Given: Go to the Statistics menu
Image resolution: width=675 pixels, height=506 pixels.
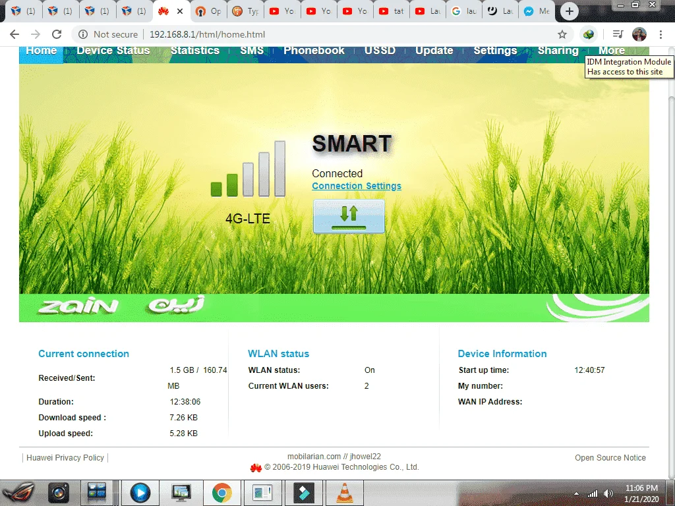Looking at the screenshot, I should coord(195,51).
